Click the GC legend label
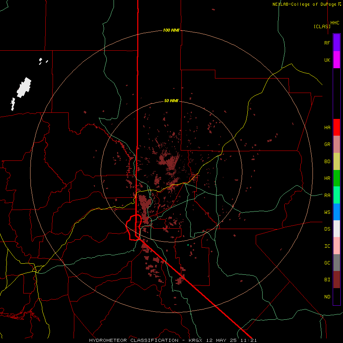343x343 pixels. pyautogui.click(x=327, y=263)
